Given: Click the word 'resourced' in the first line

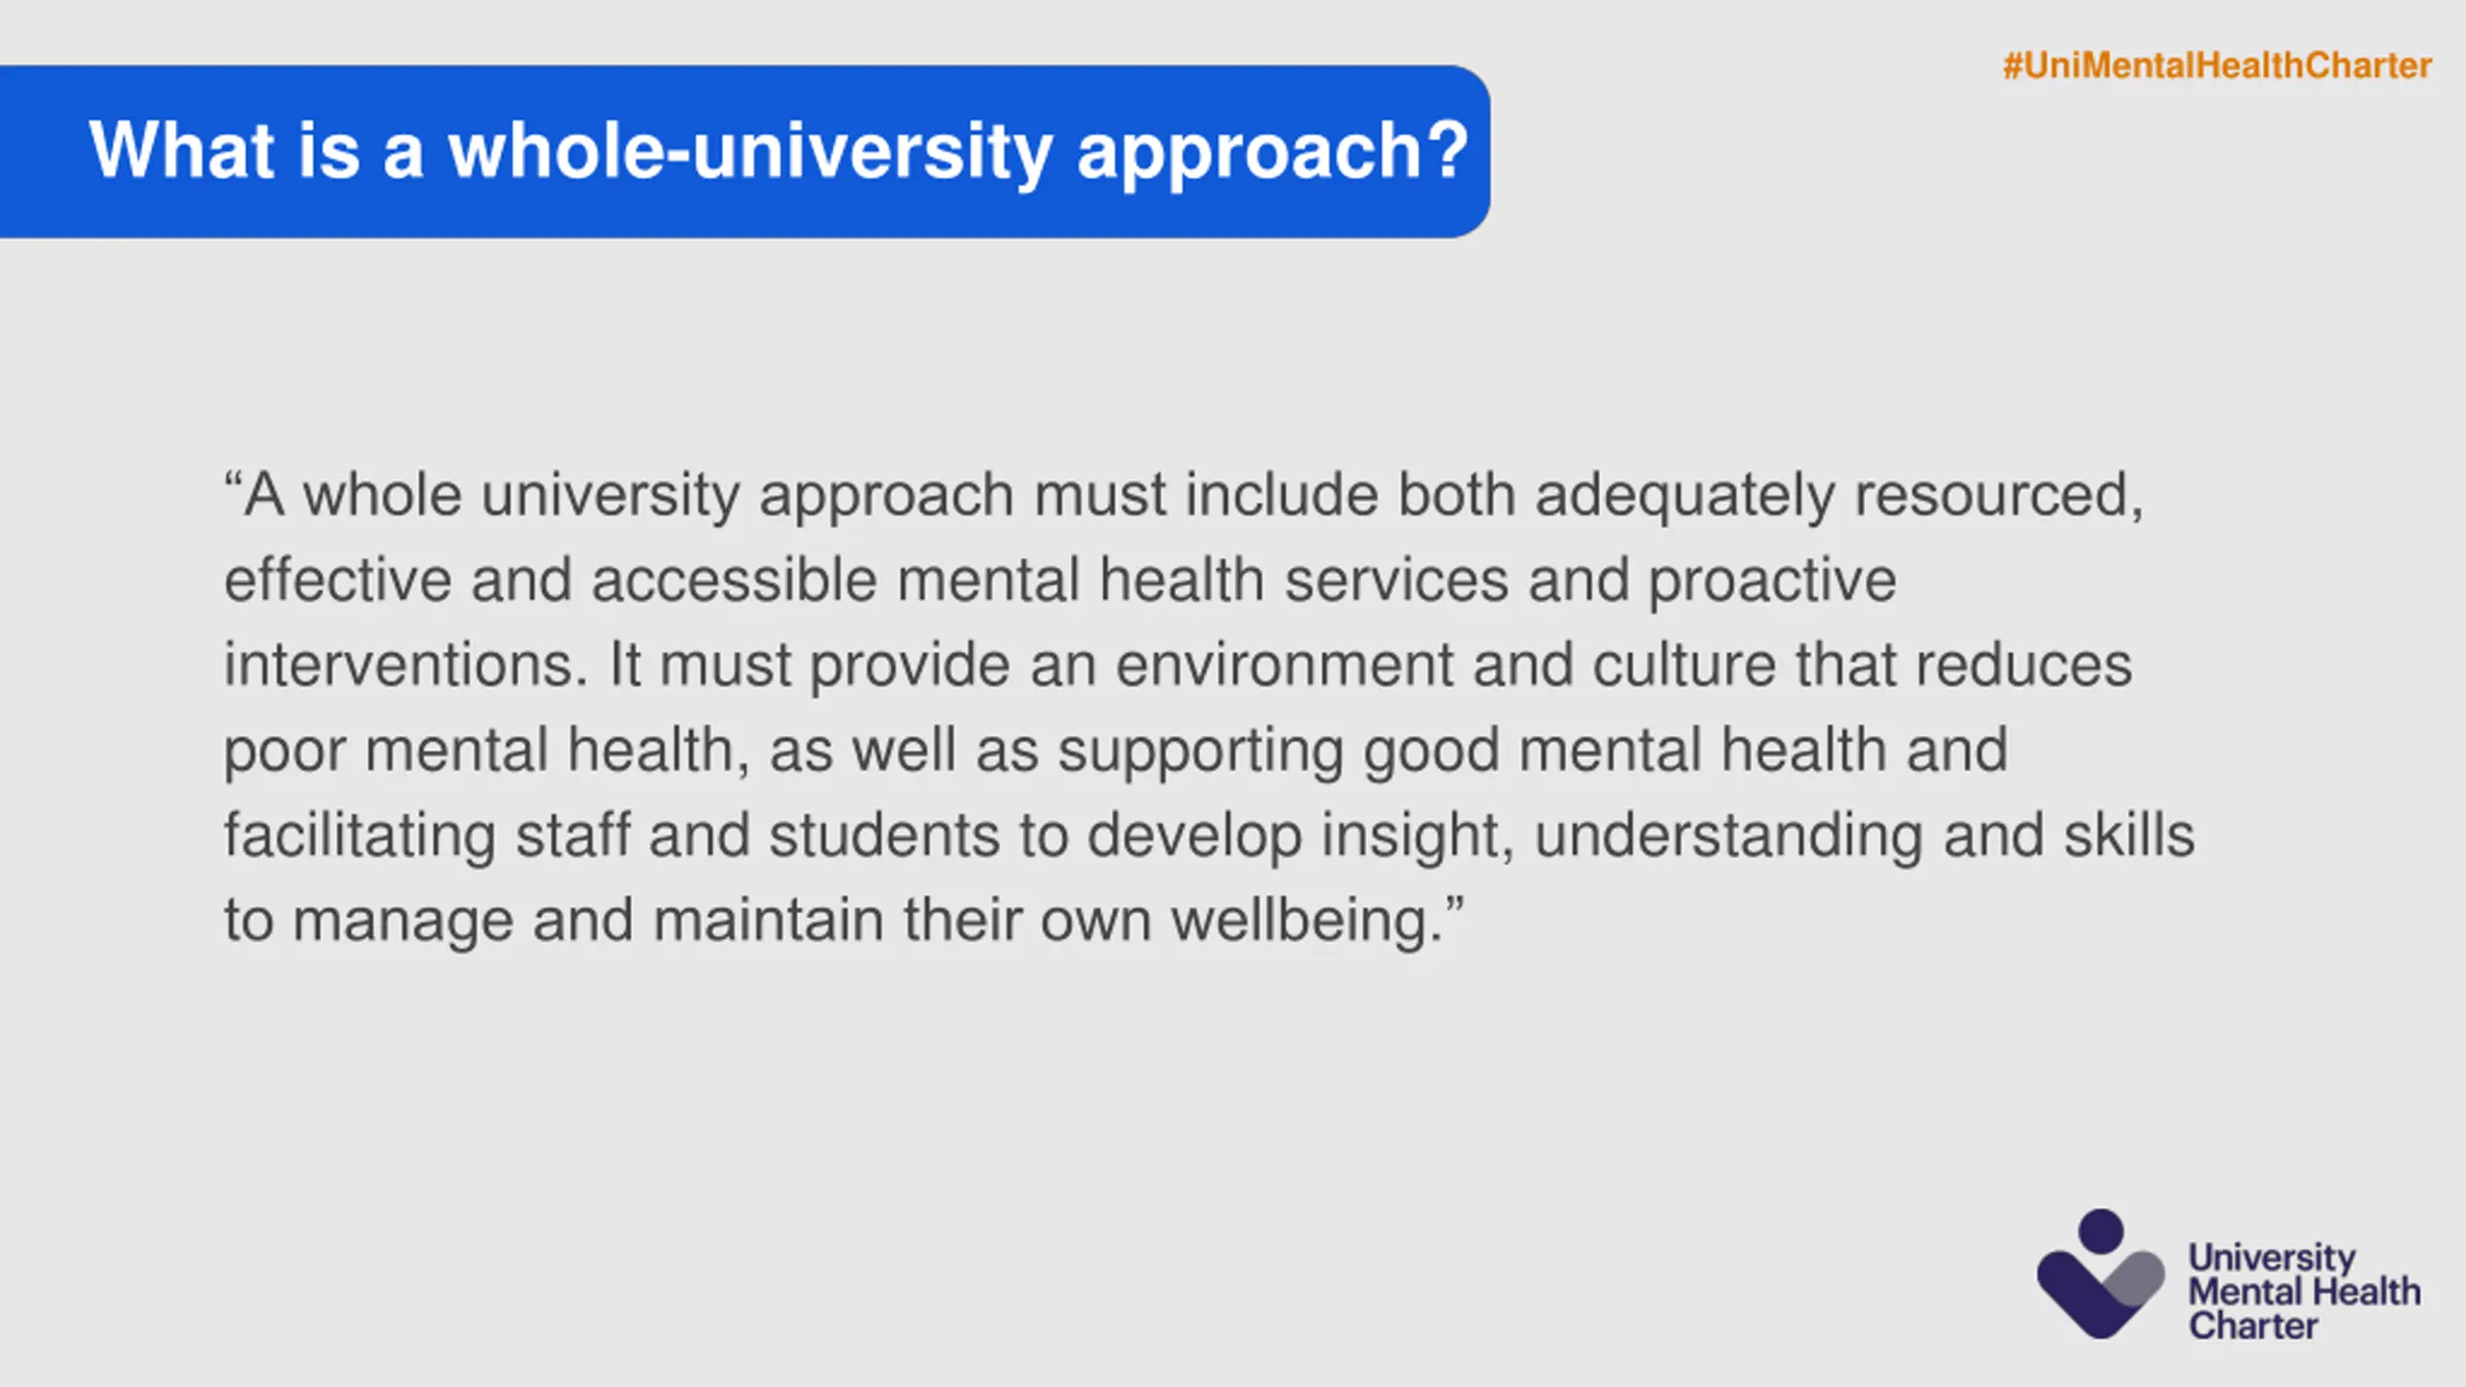Looking at the screenshot, I should (x=1991, y=495).
